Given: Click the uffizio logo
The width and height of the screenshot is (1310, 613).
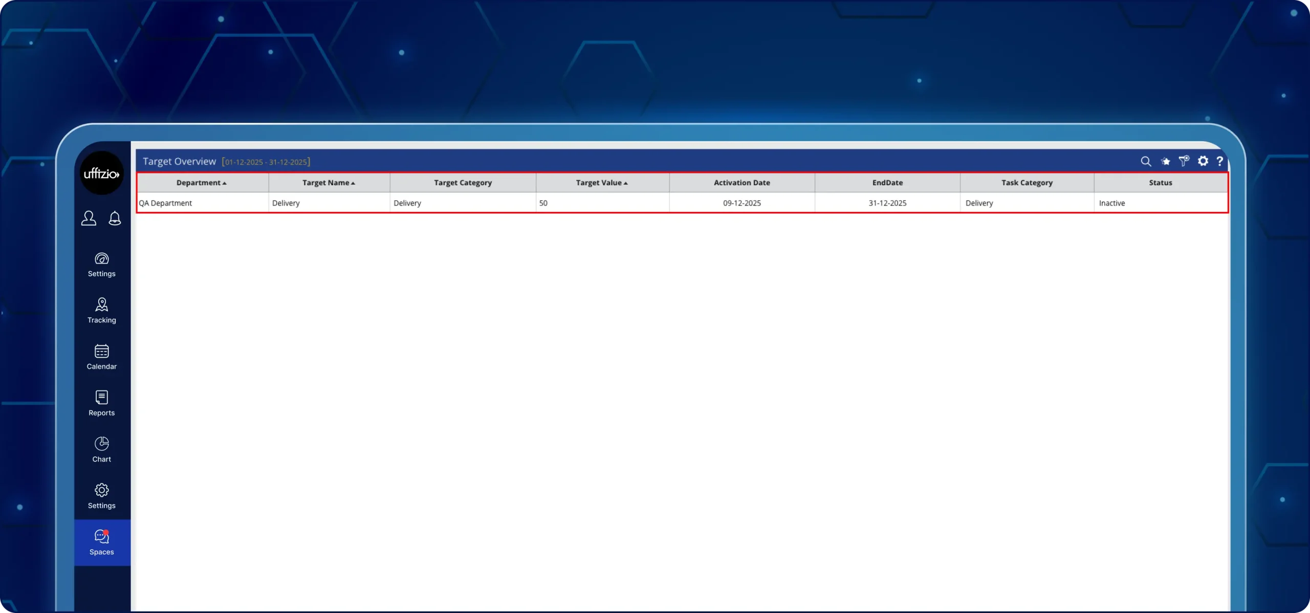Looking at the screenshot, I should (x=101, y=173).
